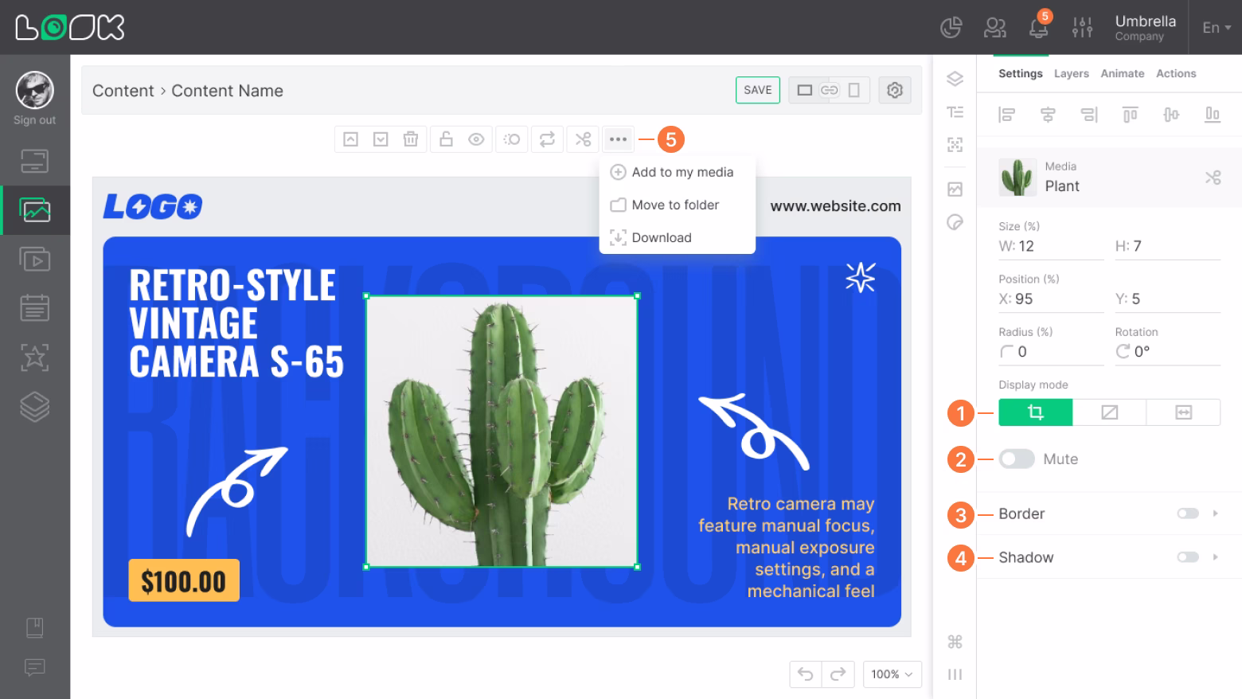Toggle visibility eye icon in toolbar
The width and height of the screenshot is (1242, 699).
476,139
